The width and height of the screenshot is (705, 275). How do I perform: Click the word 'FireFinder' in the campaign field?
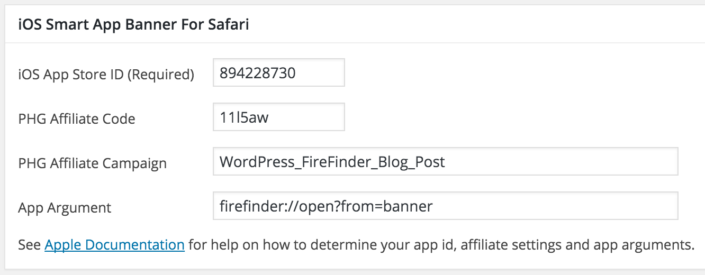tap(331, 161)
